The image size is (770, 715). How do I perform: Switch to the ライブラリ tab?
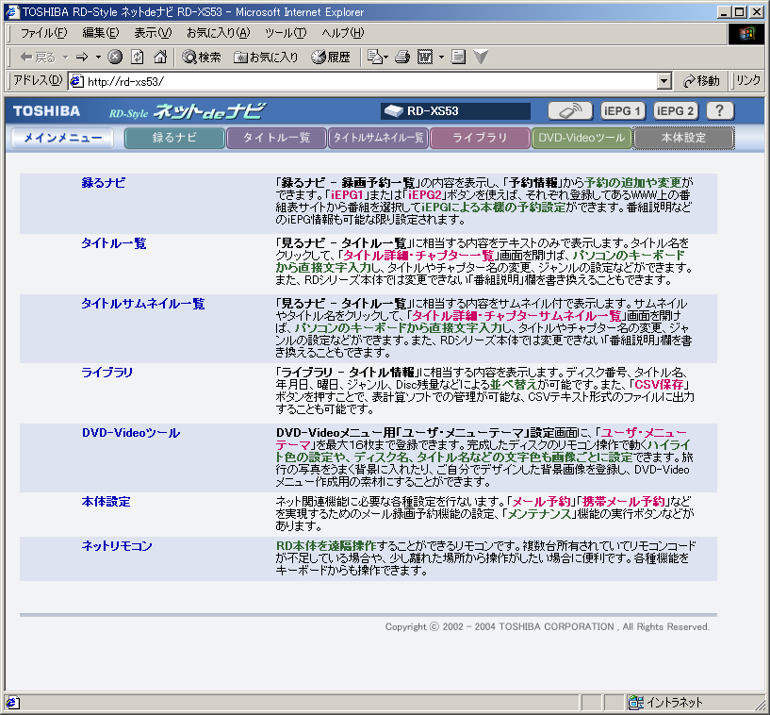click(x=480, y=138)
